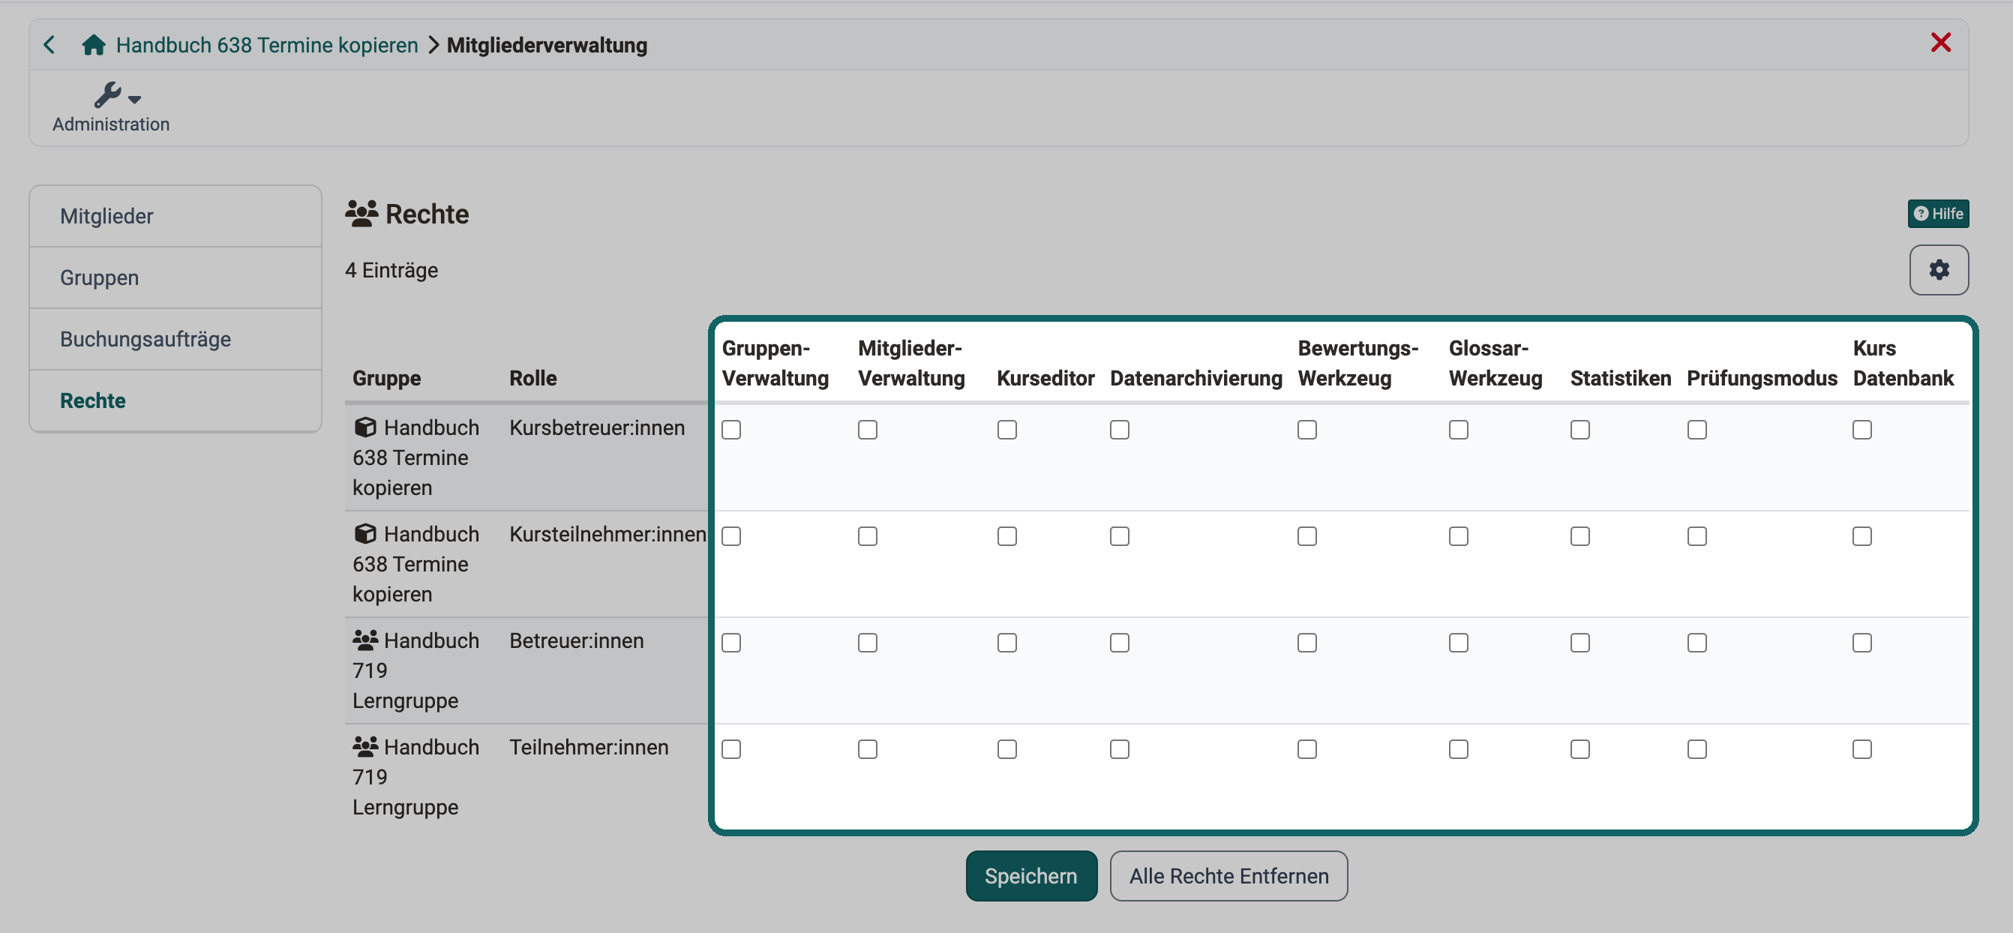This screenshot has width=2013, height=933.
Task: Click the Datenarchivierung column header
Action: pyautogui.click(x=1195, y=378)
